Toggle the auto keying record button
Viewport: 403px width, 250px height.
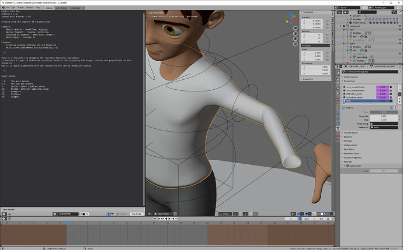(155, 219)
